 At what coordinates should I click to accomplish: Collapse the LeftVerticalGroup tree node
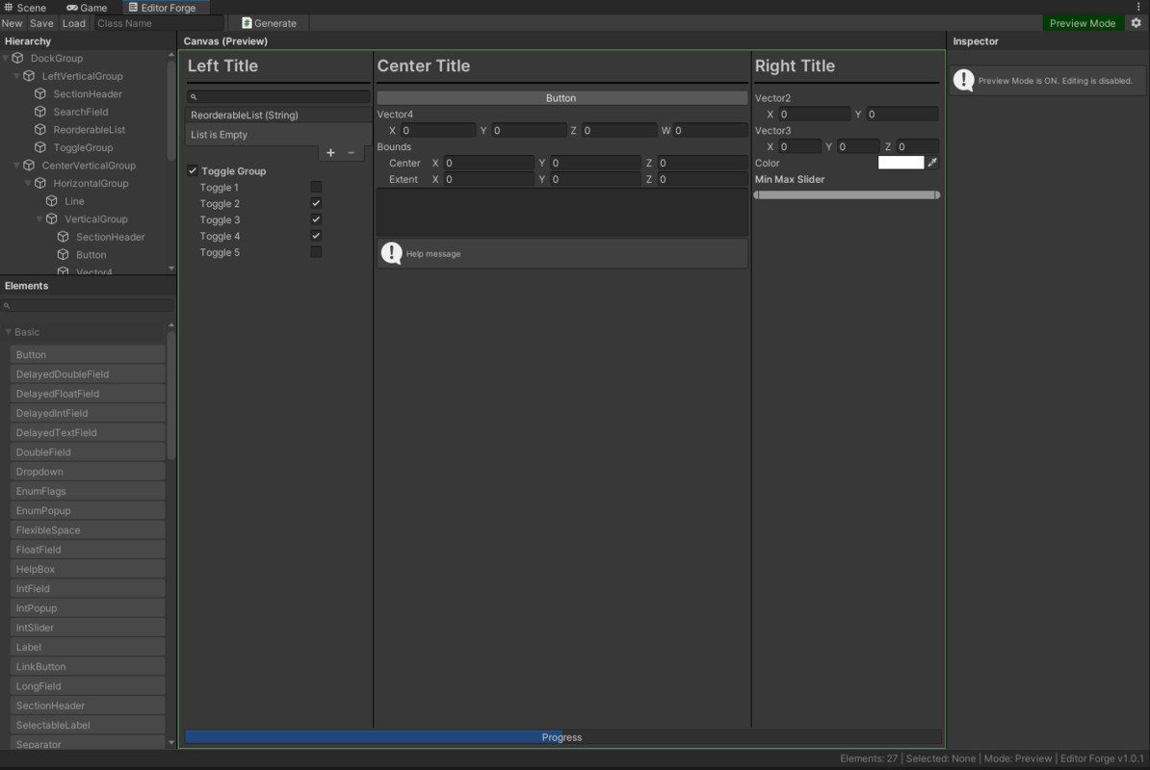click(17, 75)
